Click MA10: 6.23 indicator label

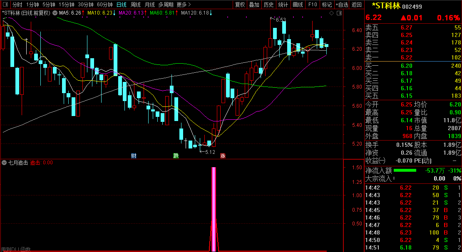[100, 13]
